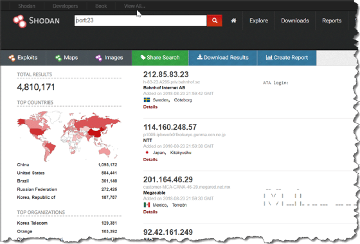Open the Explore menu item

258,21
